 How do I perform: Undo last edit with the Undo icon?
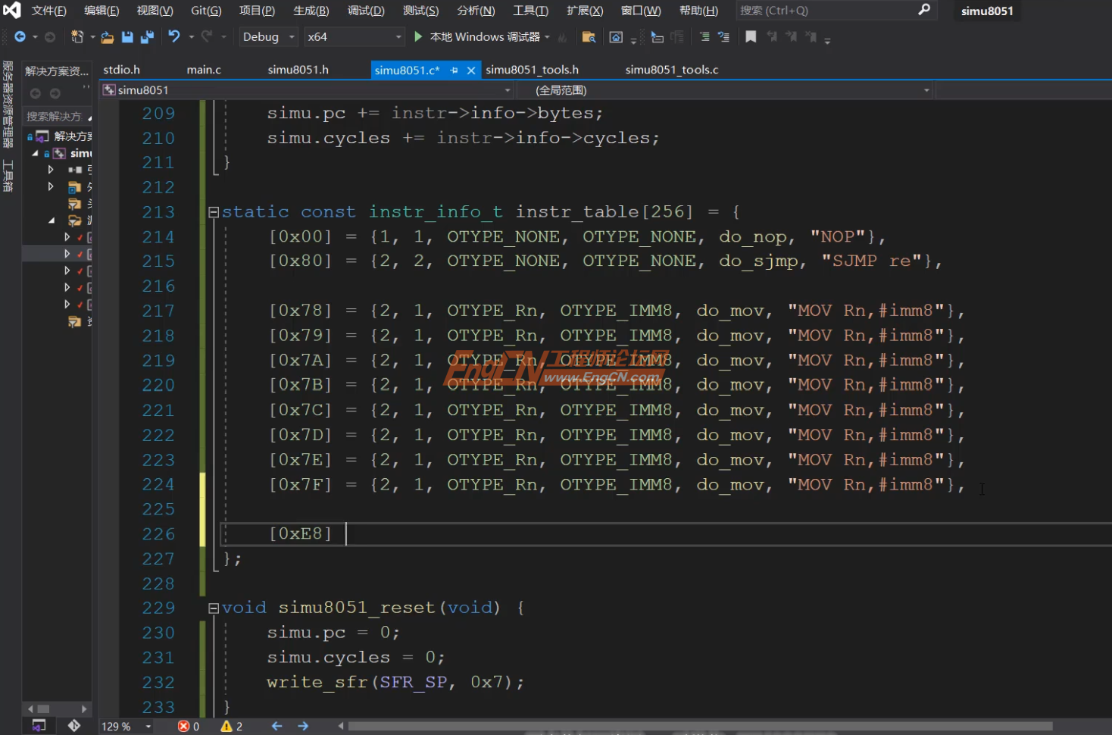click(175, 36)
